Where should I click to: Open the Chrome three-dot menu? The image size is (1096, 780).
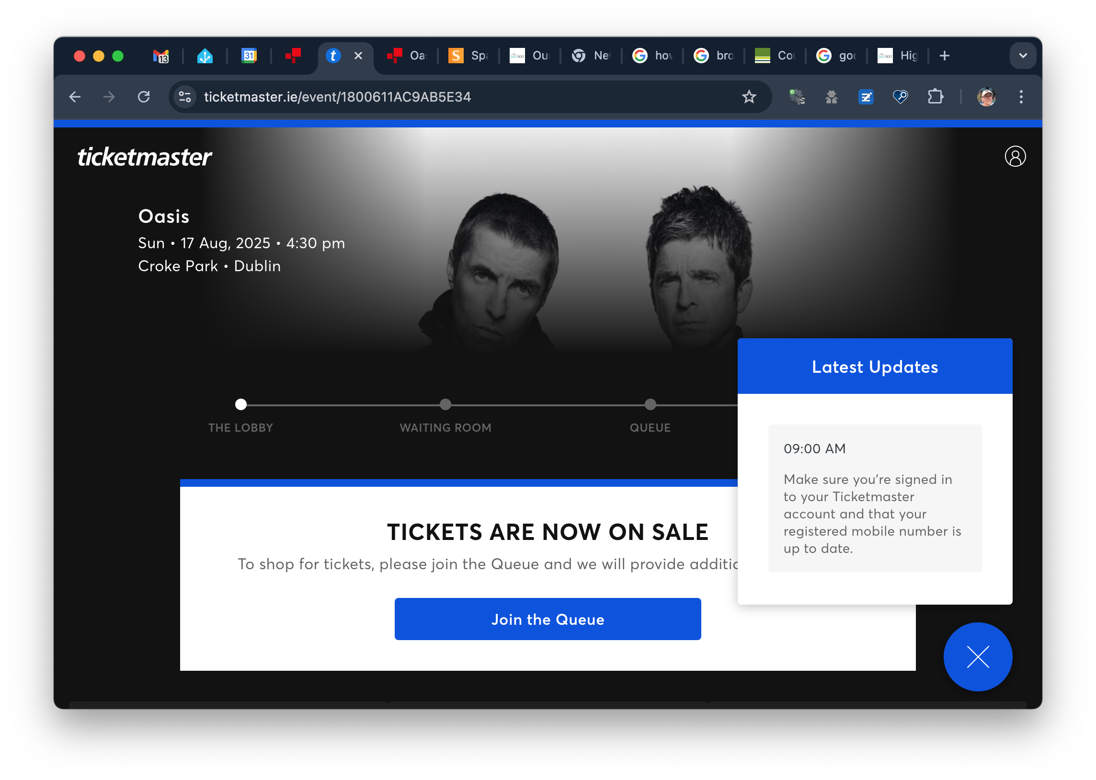tap(1021, 97)
